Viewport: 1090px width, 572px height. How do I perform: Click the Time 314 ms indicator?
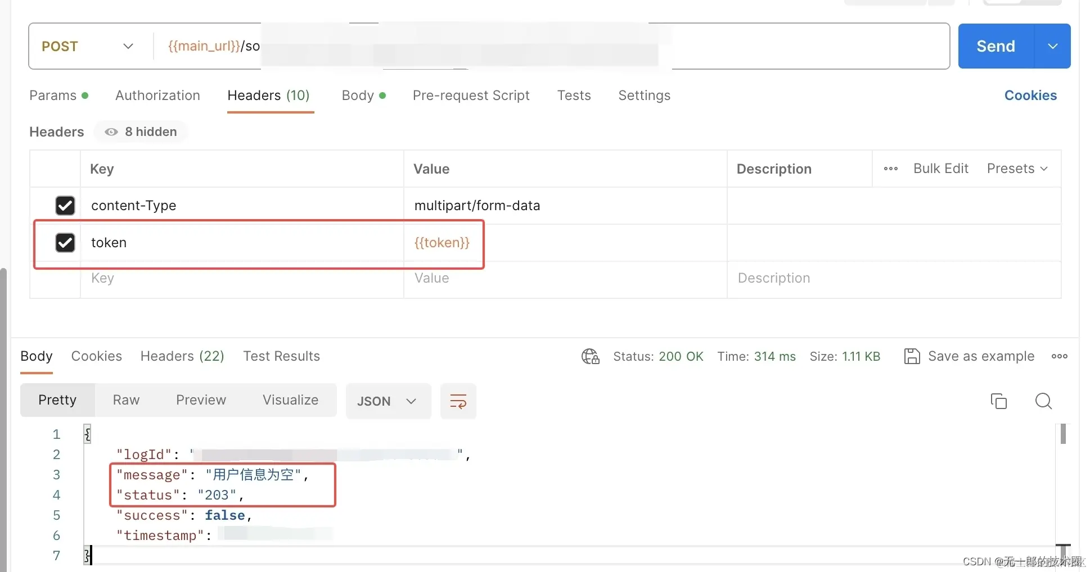pyautogui.click(x=756, y=356)
